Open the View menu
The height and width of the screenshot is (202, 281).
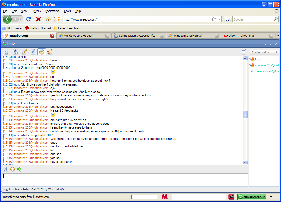pyautogui.click(x=24, y=11)
